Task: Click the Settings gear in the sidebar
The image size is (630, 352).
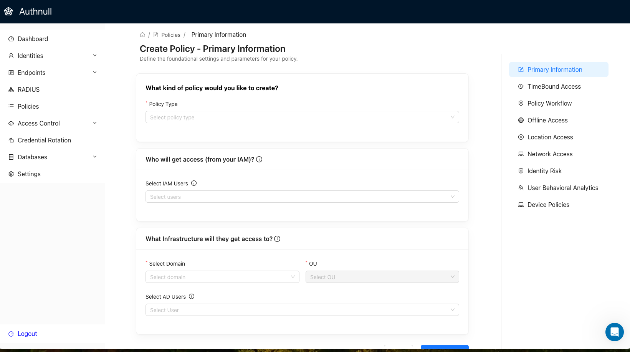Action: (11, 174)
